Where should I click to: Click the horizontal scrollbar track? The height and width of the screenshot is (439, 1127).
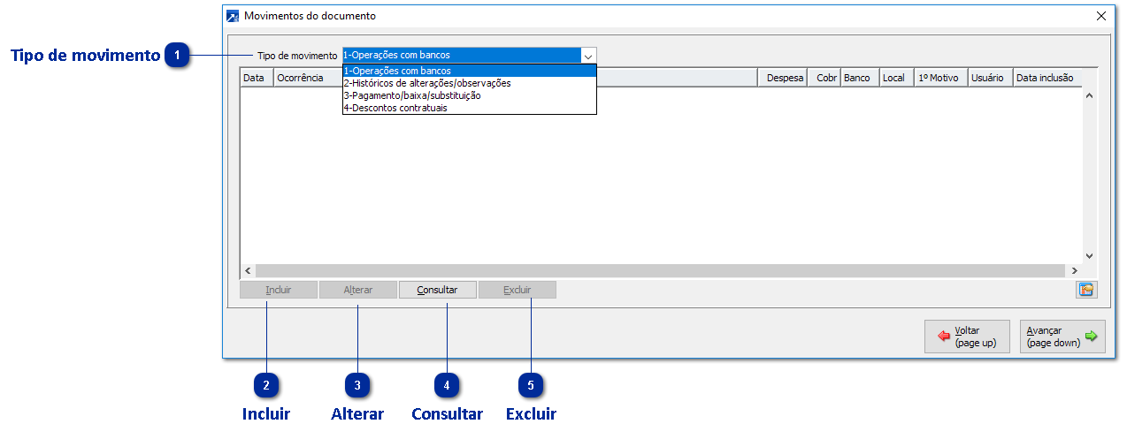coord(661,270)
